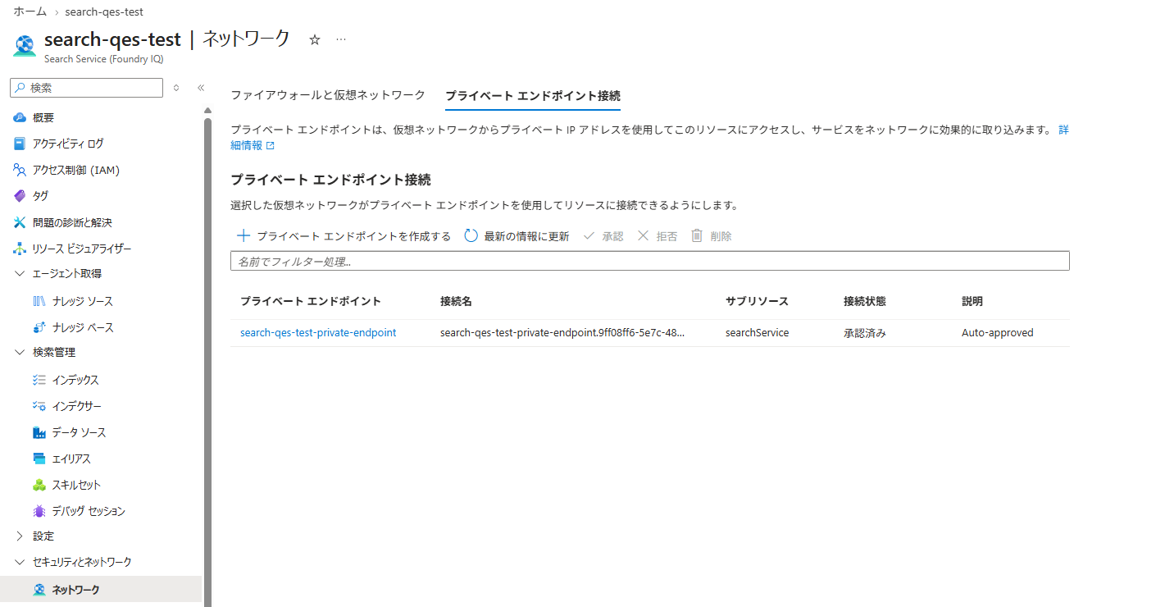Click the アクティビティ ログ icon
The height and width of the screenshot is (607, 1165).
coord(20,144)
